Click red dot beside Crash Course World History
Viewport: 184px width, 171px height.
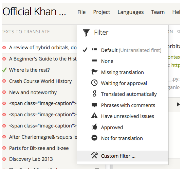click(4, 81)
